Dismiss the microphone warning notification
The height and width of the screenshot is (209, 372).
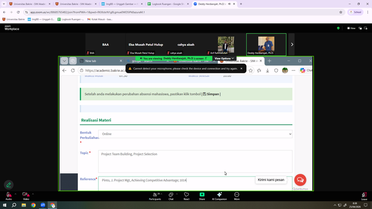point(241,69)
